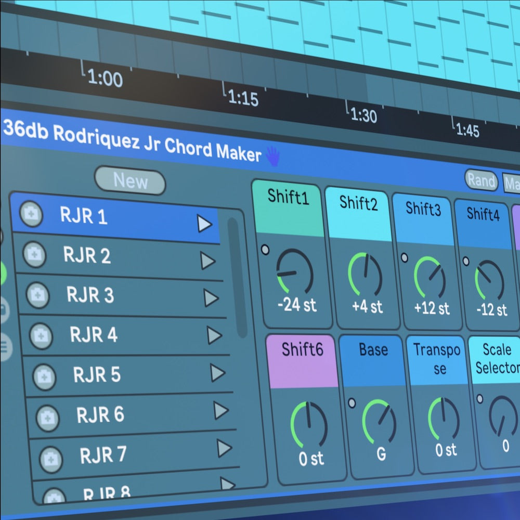Viewport: 520px width, 520px height.
Task: Click the save icon beside RJR 3
Action: point(38,295)
